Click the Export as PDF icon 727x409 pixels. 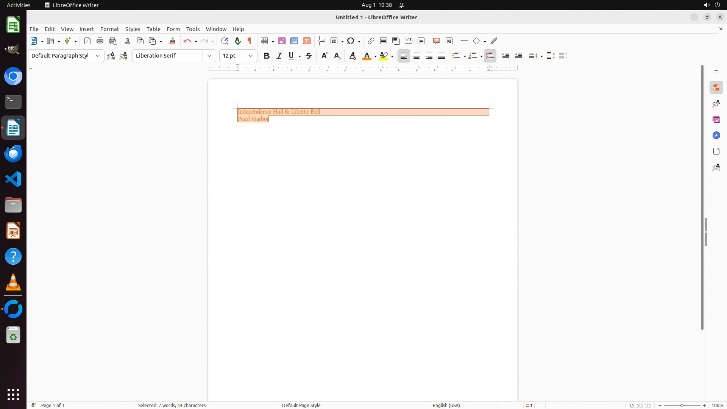pos(87,41)
